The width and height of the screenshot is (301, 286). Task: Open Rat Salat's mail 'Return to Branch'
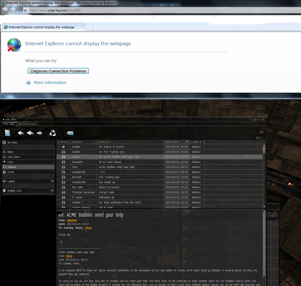[x=160, y=187]
